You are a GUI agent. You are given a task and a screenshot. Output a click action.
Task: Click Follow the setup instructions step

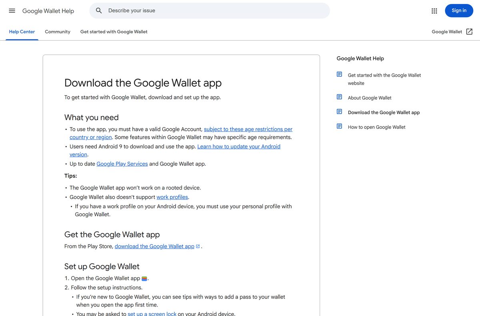[x=107, y=288]
